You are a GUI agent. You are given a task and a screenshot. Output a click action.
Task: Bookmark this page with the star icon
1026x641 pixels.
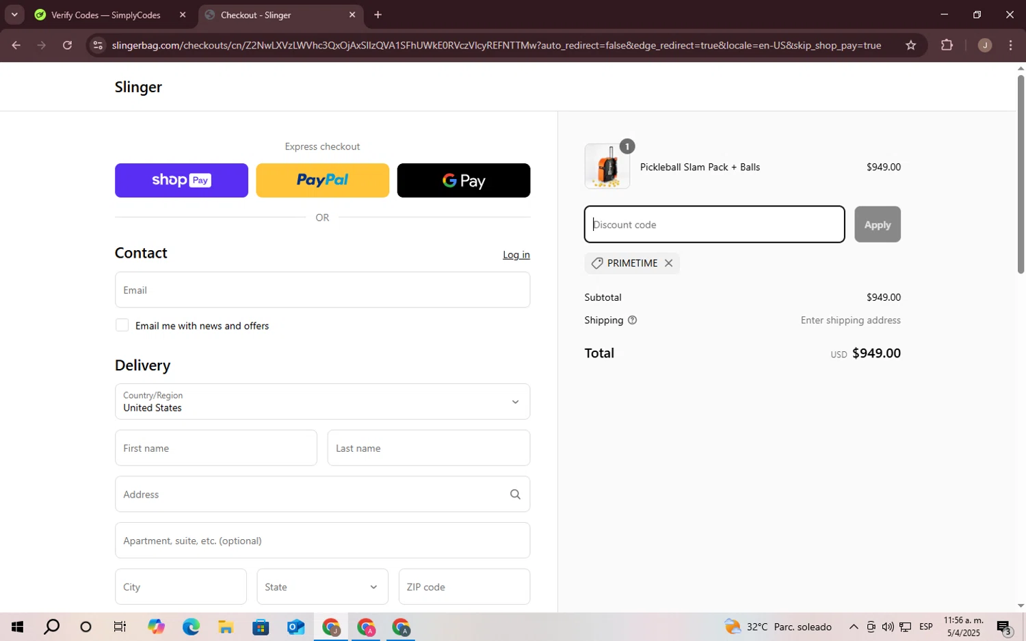(x=910, y=45)
